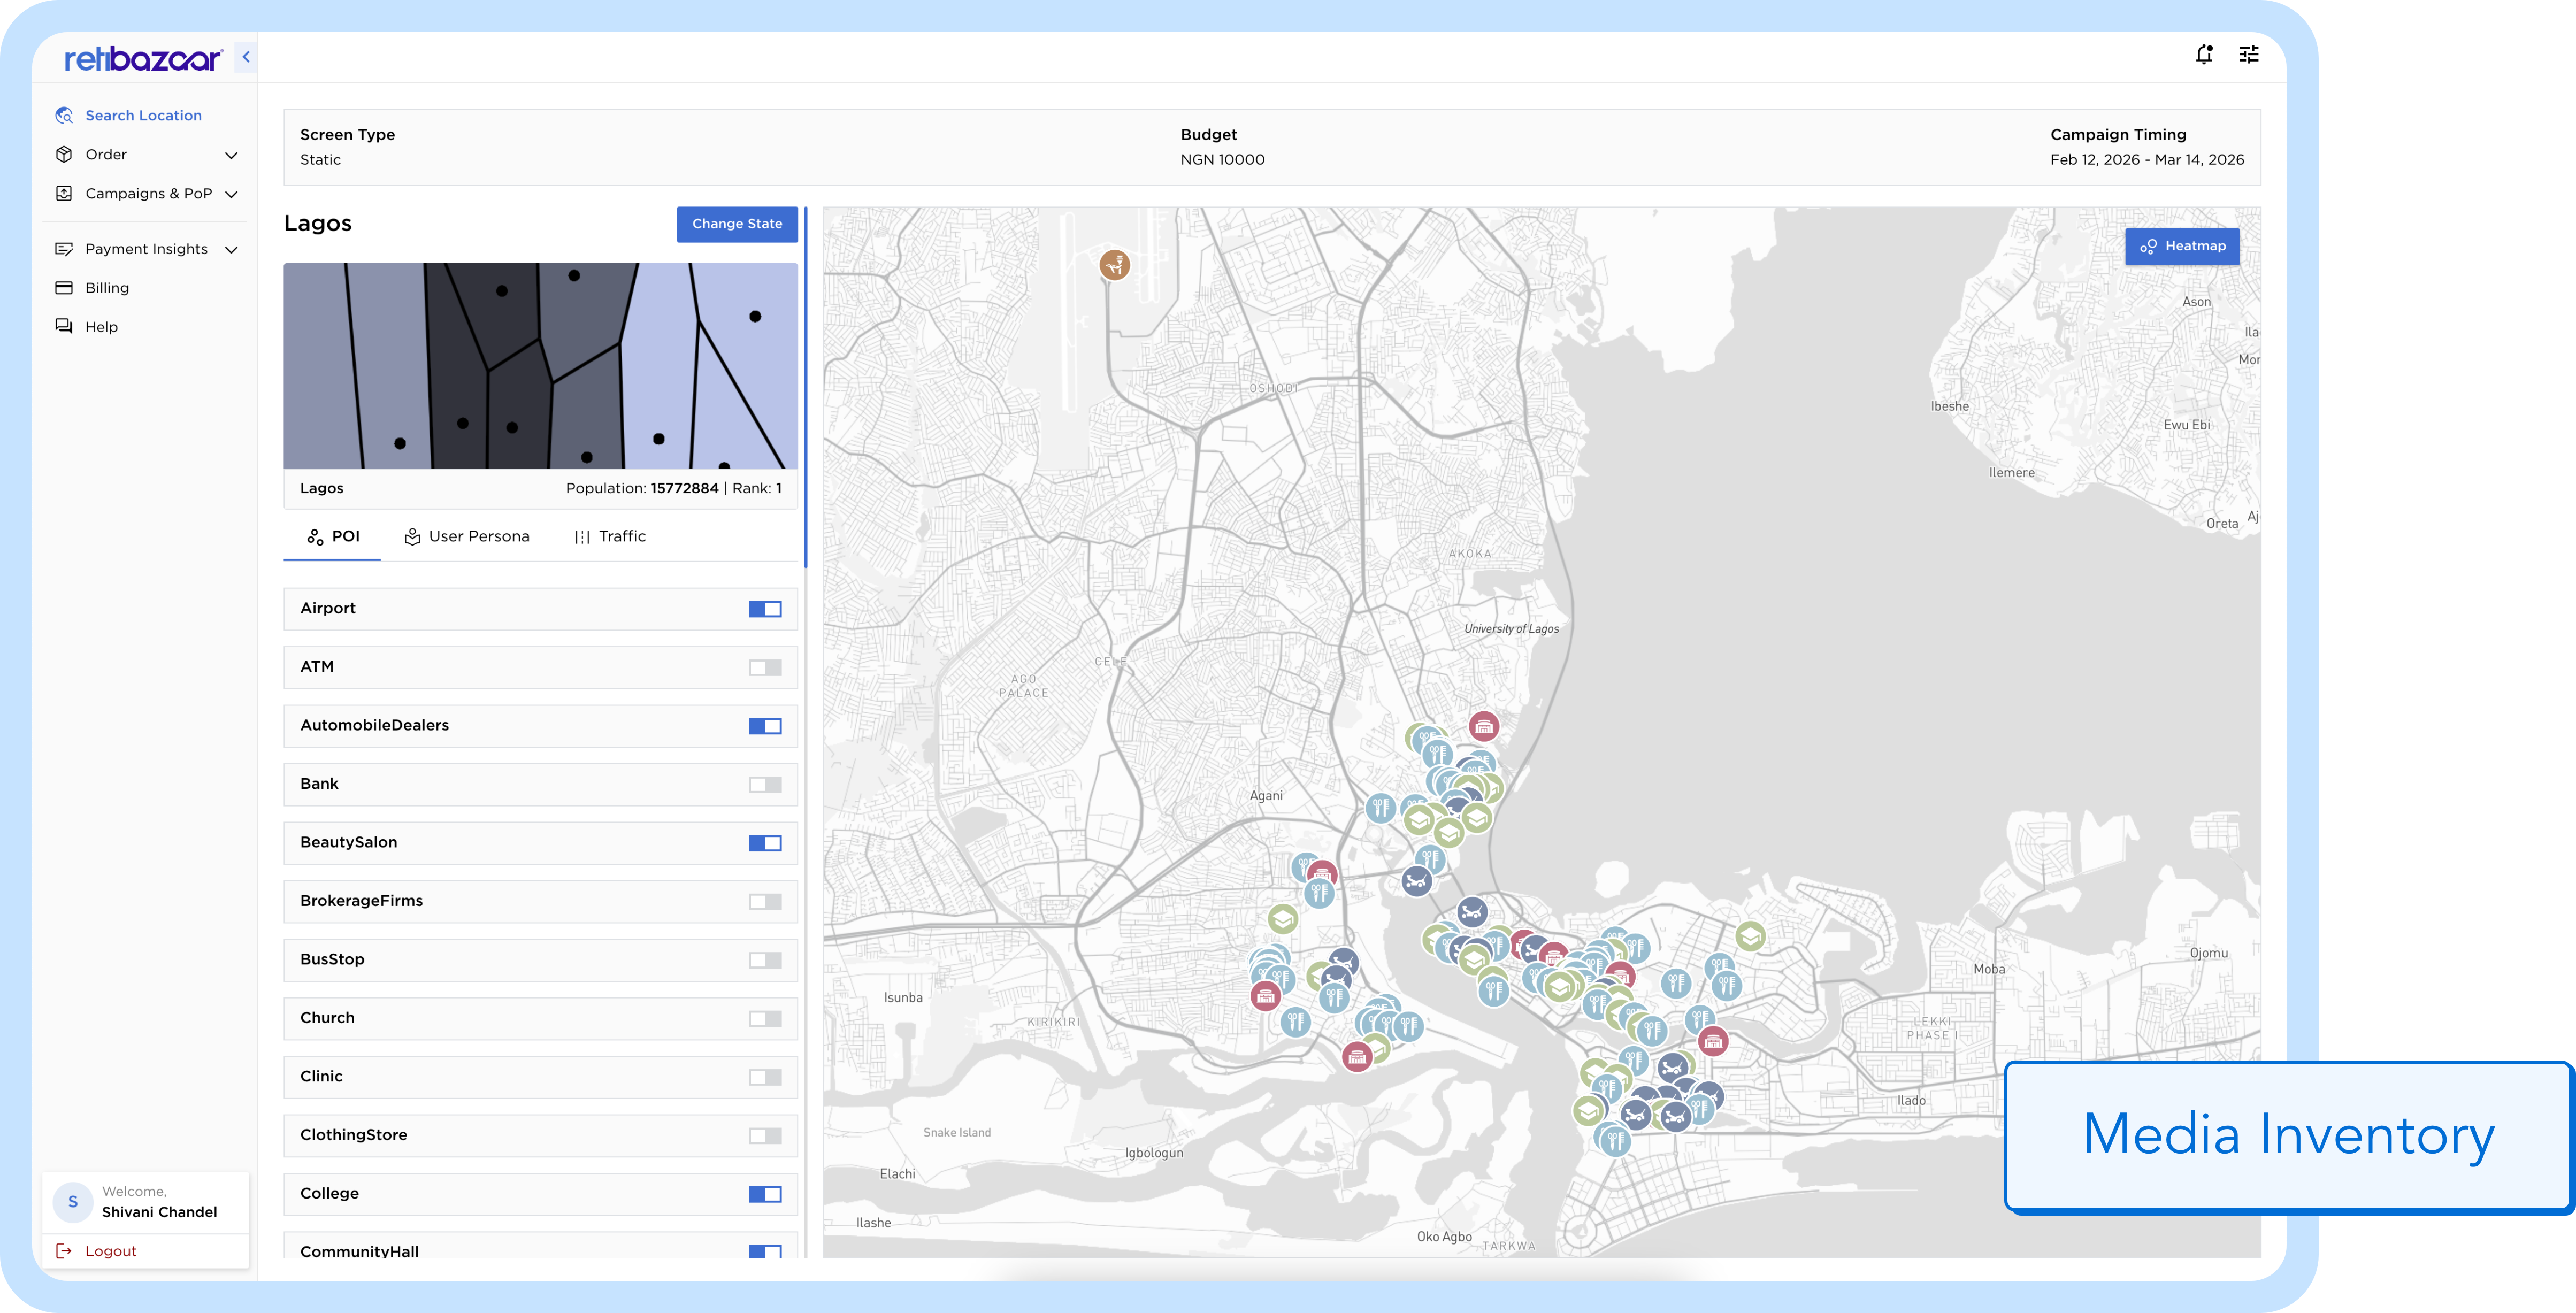Switch to the POI tab
2576x1313 pixels.
[332, 537]
